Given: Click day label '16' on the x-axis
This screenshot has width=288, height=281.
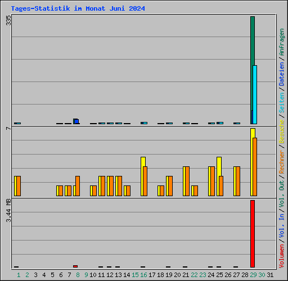Looking at the screenshot, I should pyautogui.click(x=143, y=275).
